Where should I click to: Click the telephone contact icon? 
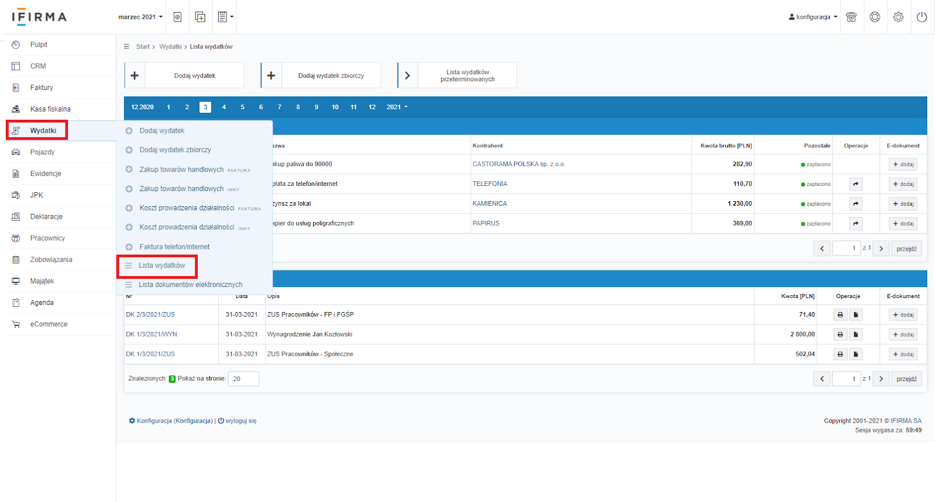click(x=851, y=17)
